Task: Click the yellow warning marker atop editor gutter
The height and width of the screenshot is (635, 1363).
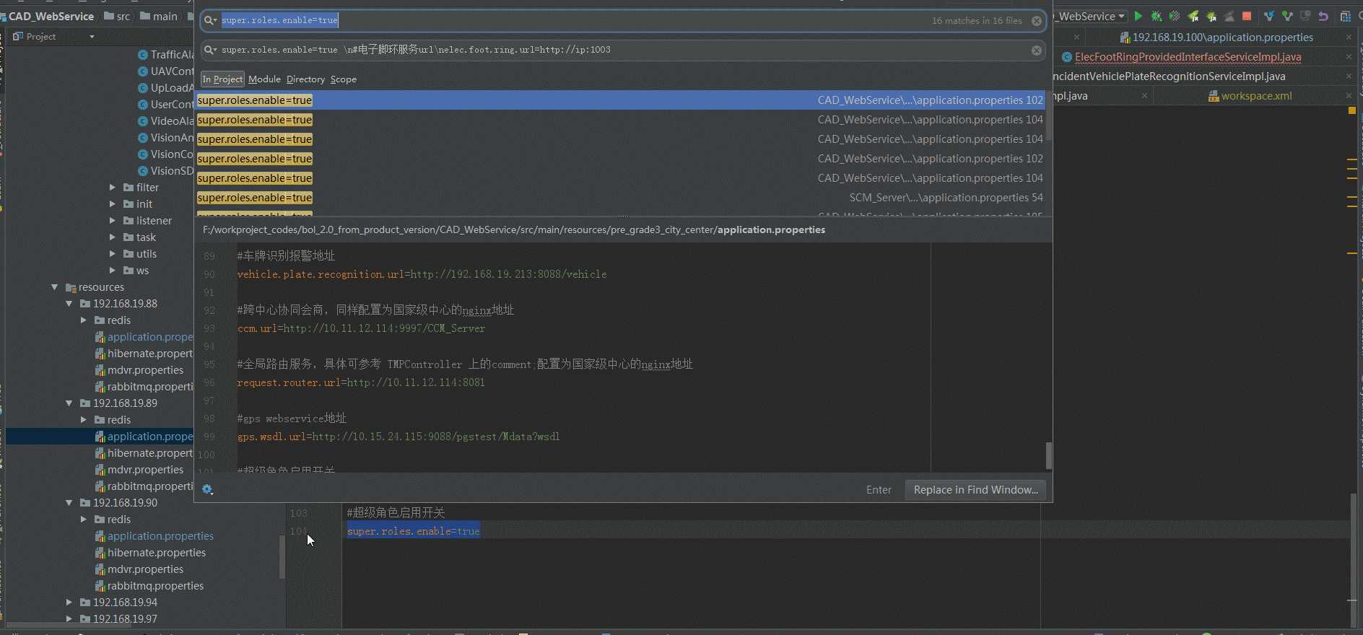Action: click(x=1352, y=110)
